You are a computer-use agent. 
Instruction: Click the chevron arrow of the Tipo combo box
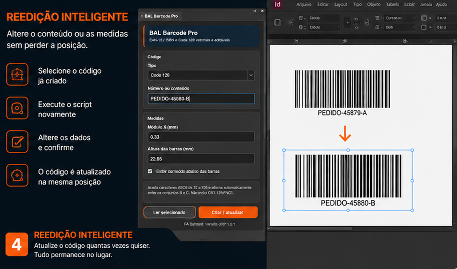click(251, 75)
